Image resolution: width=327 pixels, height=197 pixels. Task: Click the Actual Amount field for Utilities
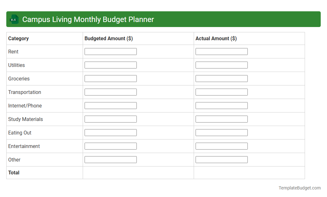click(221, 65)
